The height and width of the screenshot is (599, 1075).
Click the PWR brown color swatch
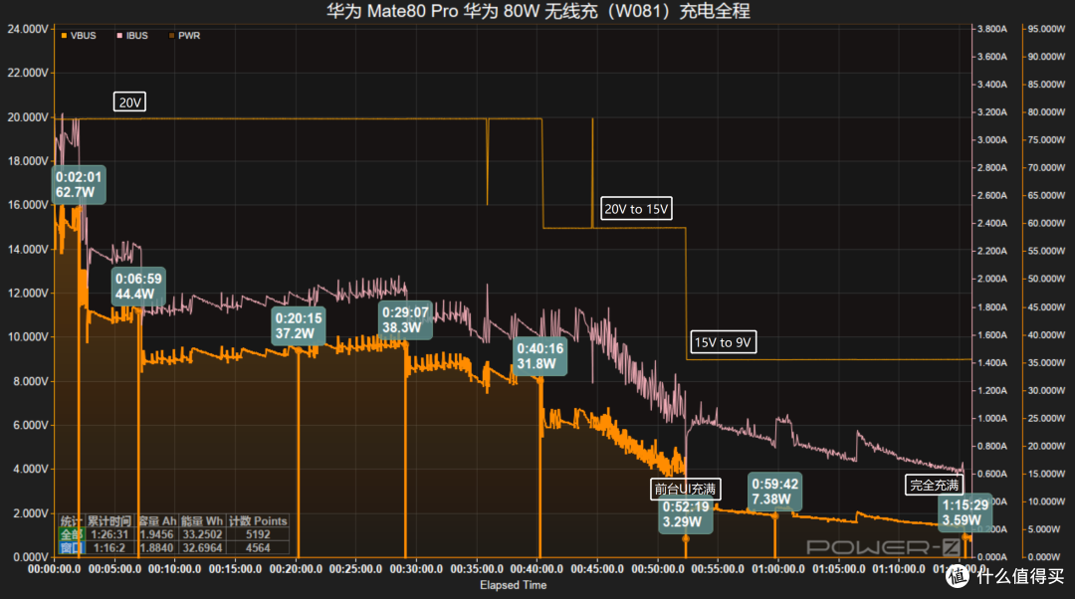(171, 36)
